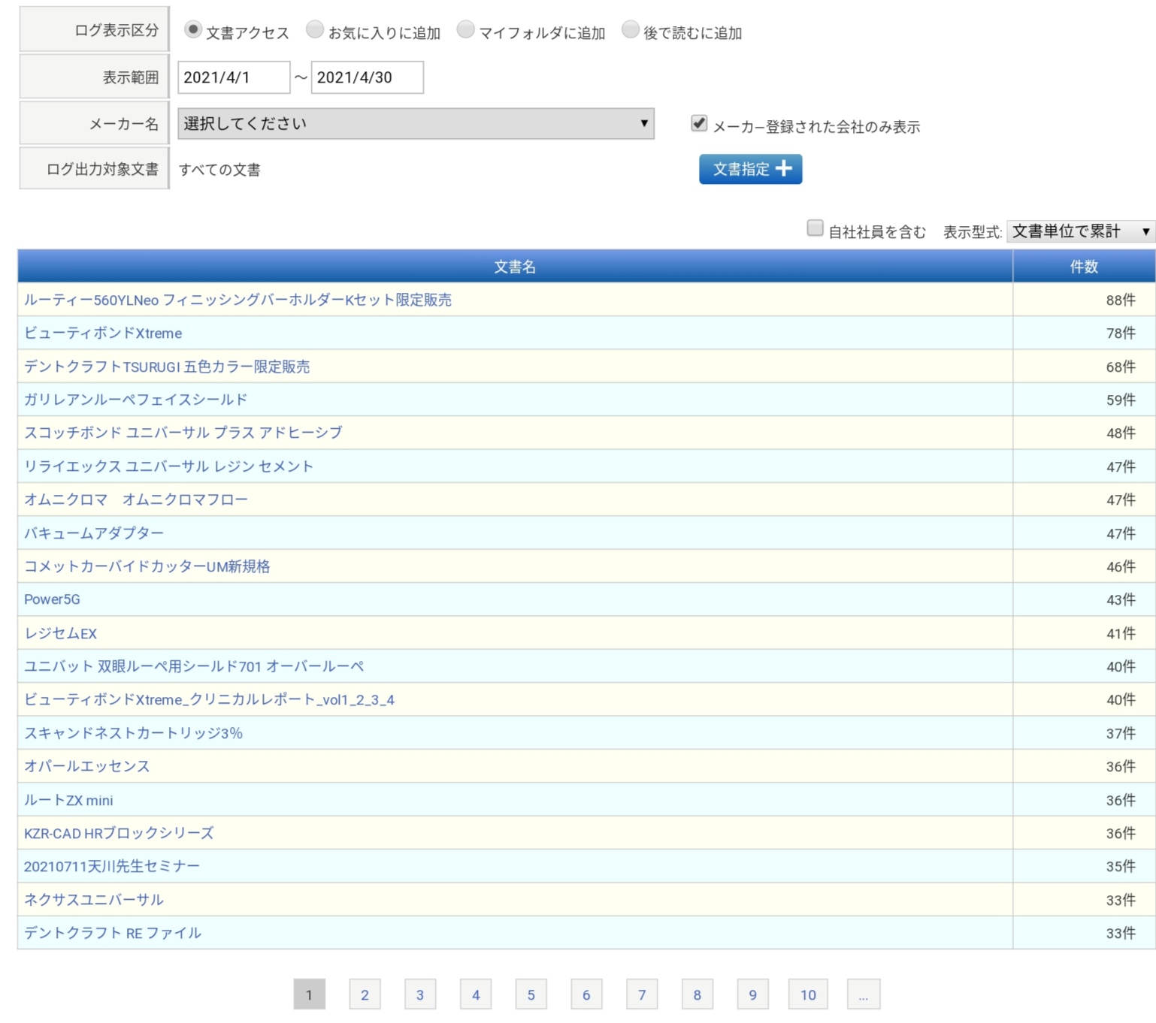Select the お気に入りに追加 radio option

pos(315,29)
